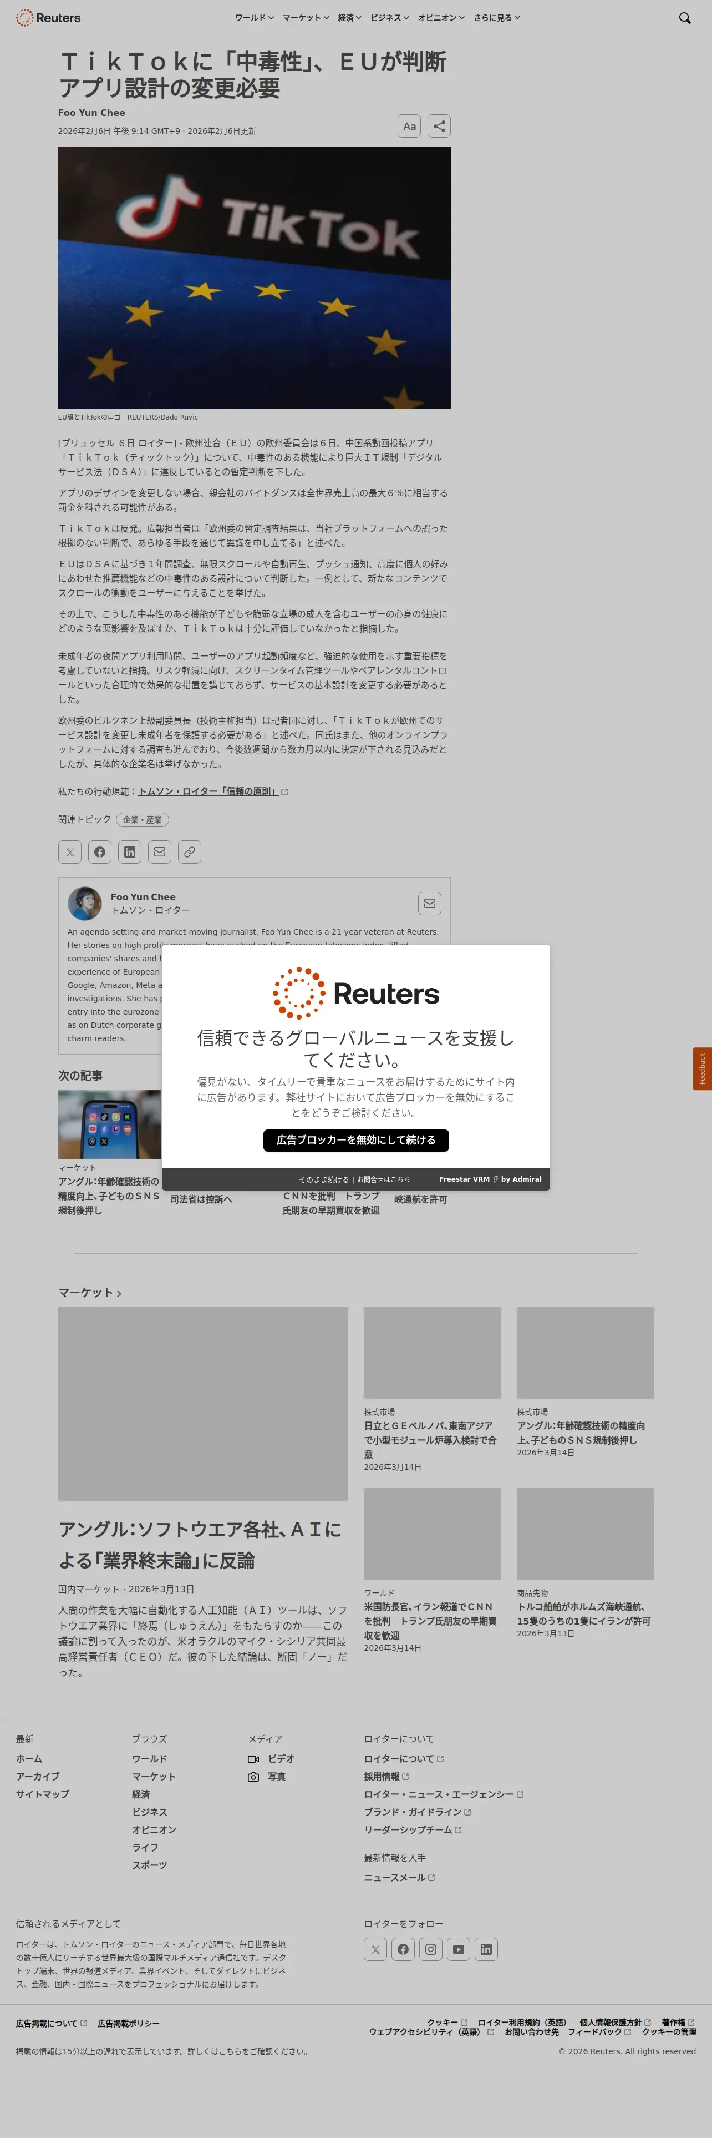The width and height of the screenshot is (712, 2138).
Task: Click the share icon below headline
Action: pyautogui.click(x=439, y=126)
